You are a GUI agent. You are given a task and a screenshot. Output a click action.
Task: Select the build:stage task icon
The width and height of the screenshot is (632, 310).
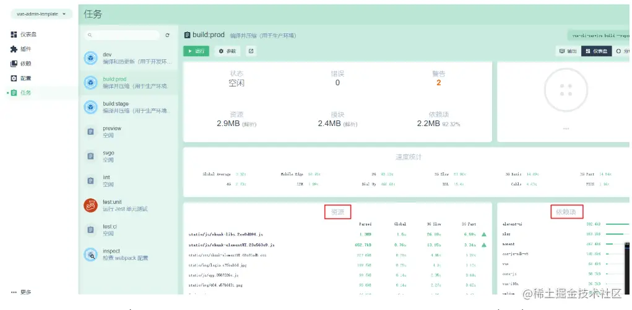(x=91, y=107)
